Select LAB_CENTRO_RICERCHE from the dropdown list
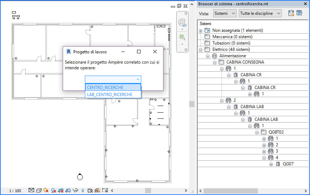310x195 pixels. point(113,95)
